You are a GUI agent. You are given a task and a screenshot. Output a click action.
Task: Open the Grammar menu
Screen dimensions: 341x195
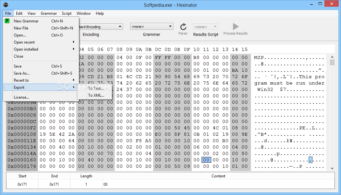(x=49, y=13)
